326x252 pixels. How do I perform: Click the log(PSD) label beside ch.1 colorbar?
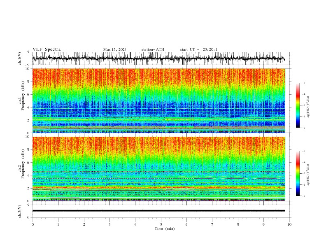pyautogui.click(x=308, y=107)
